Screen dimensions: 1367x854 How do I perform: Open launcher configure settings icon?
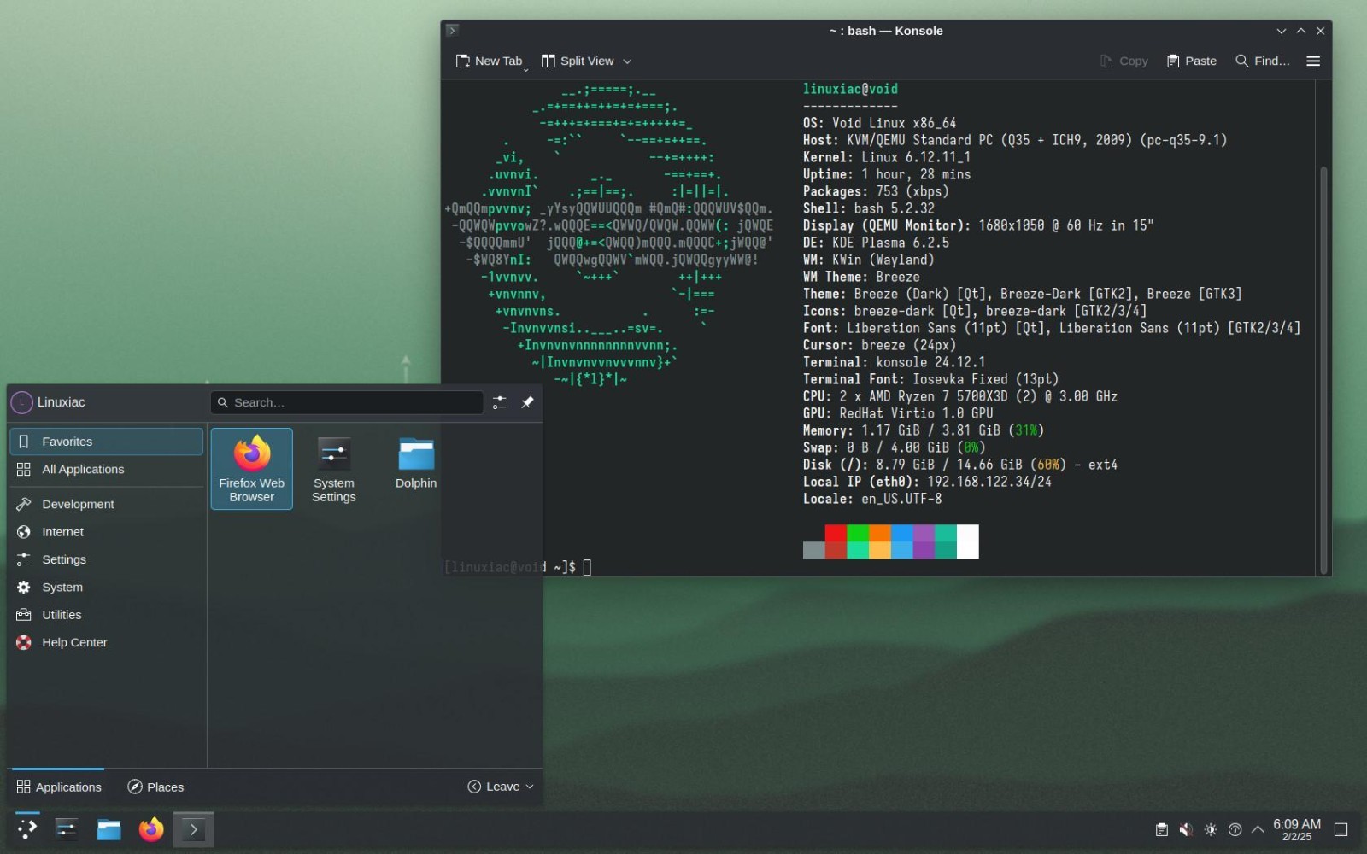click(500, 402)
